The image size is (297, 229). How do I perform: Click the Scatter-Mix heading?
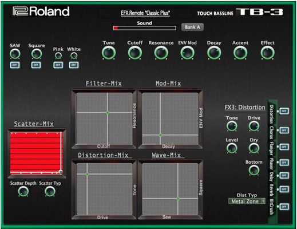[x=34, y=124]
